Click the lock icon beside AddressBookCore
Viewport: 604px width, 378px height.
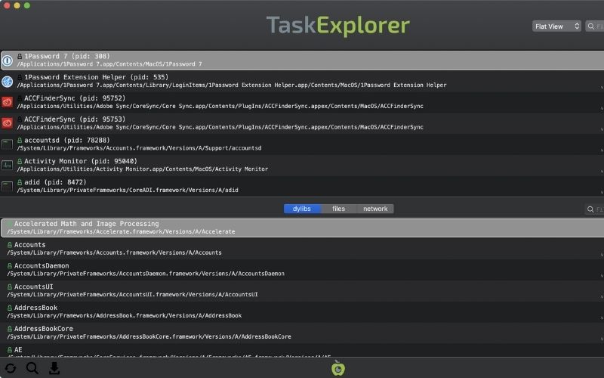point(10,329)
